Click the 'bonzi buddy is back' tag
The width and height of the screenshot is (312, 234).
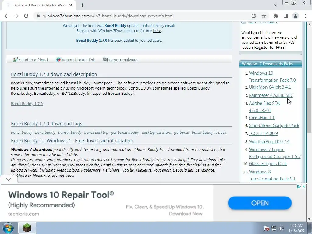point(209,132)
